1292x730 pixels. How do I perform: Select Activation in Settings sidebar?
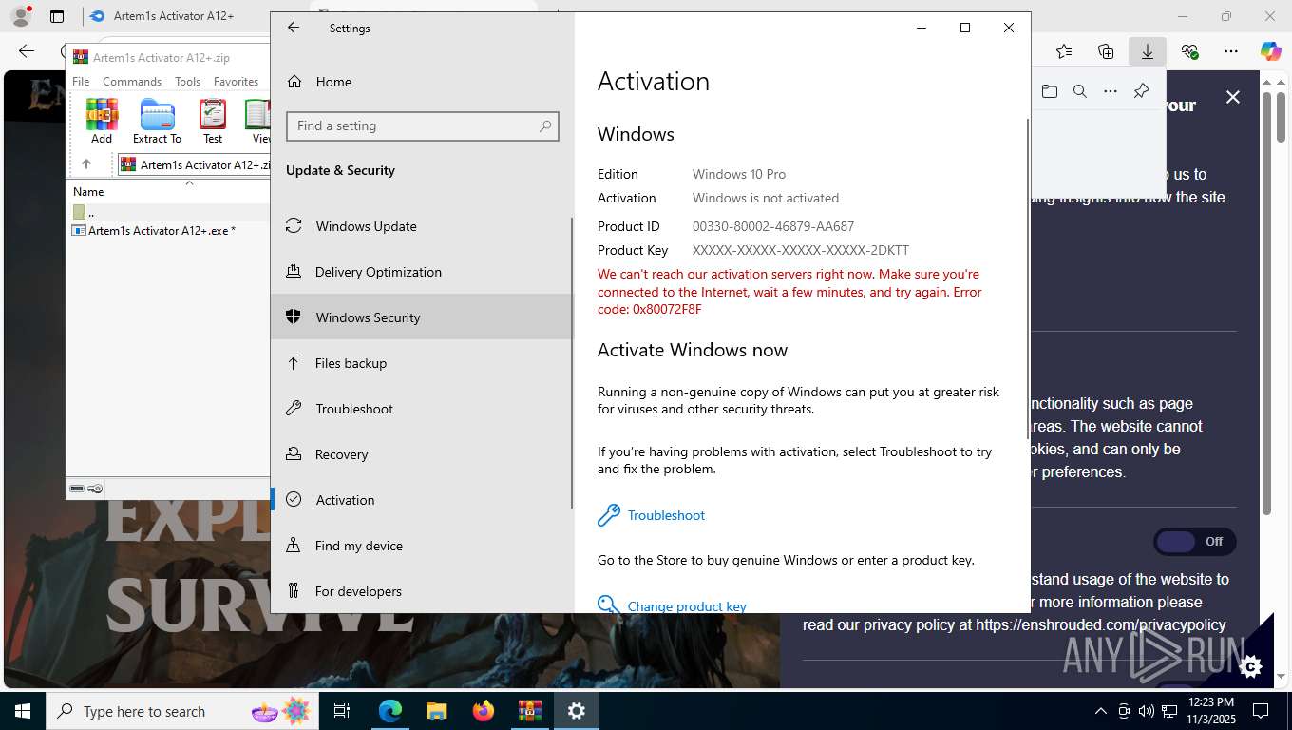(x=423, y=500)
